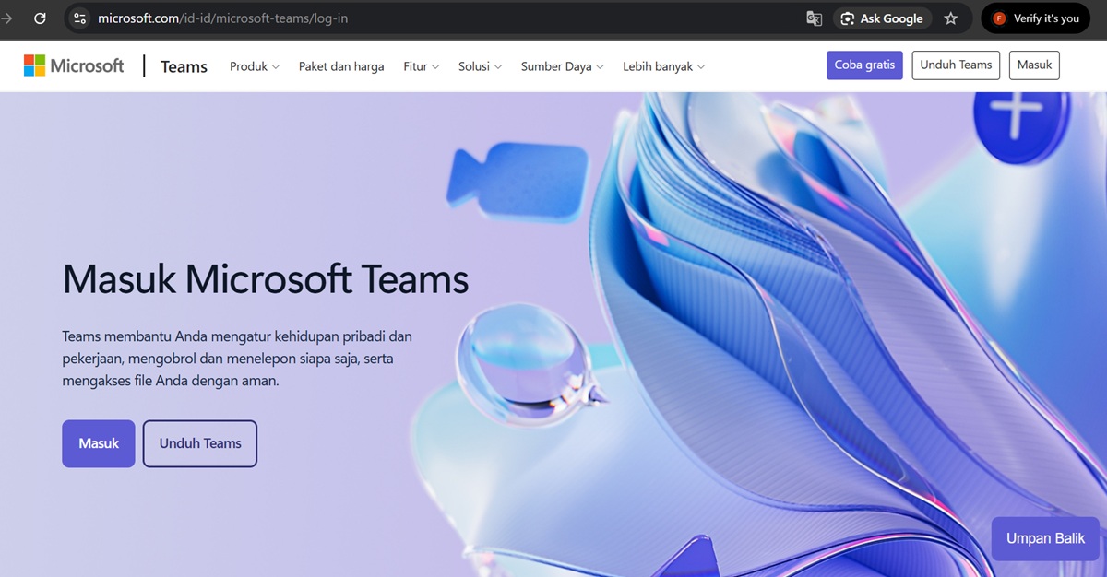Click the forward navigation arrow
Viewport: 1107px width, 577px height.
point(7,18)
